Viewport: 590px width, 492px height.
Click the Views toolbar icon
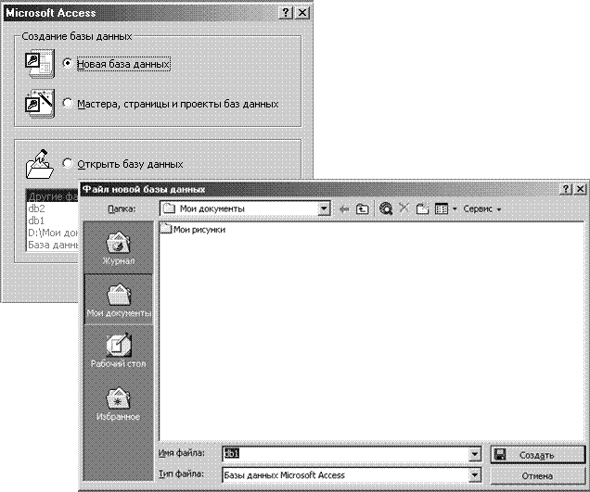coord(442,208)
